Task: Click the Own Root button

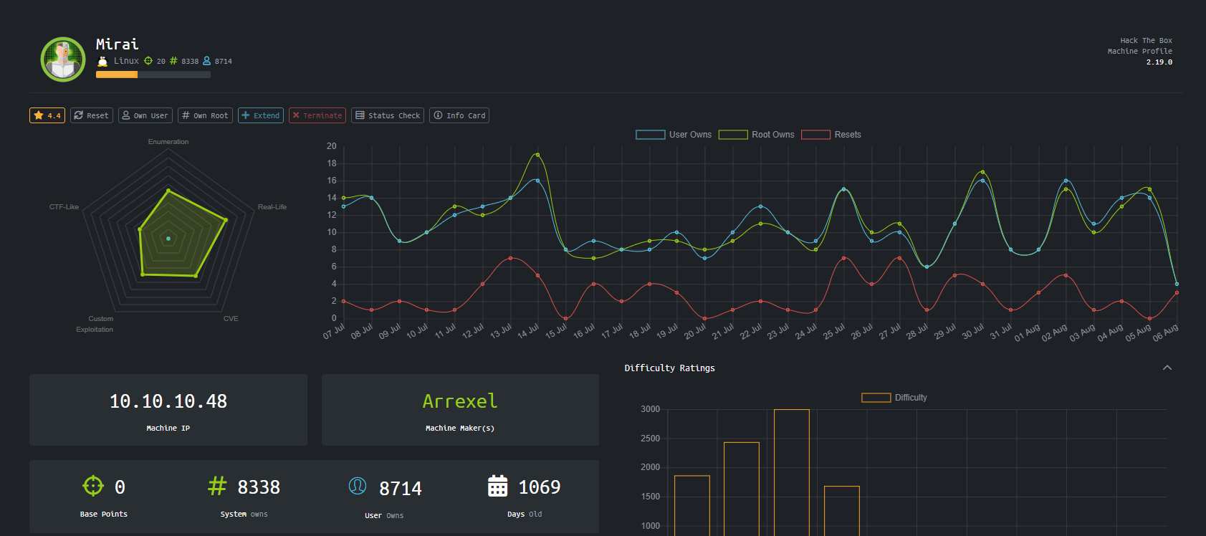Action: (x=205, y=115)
